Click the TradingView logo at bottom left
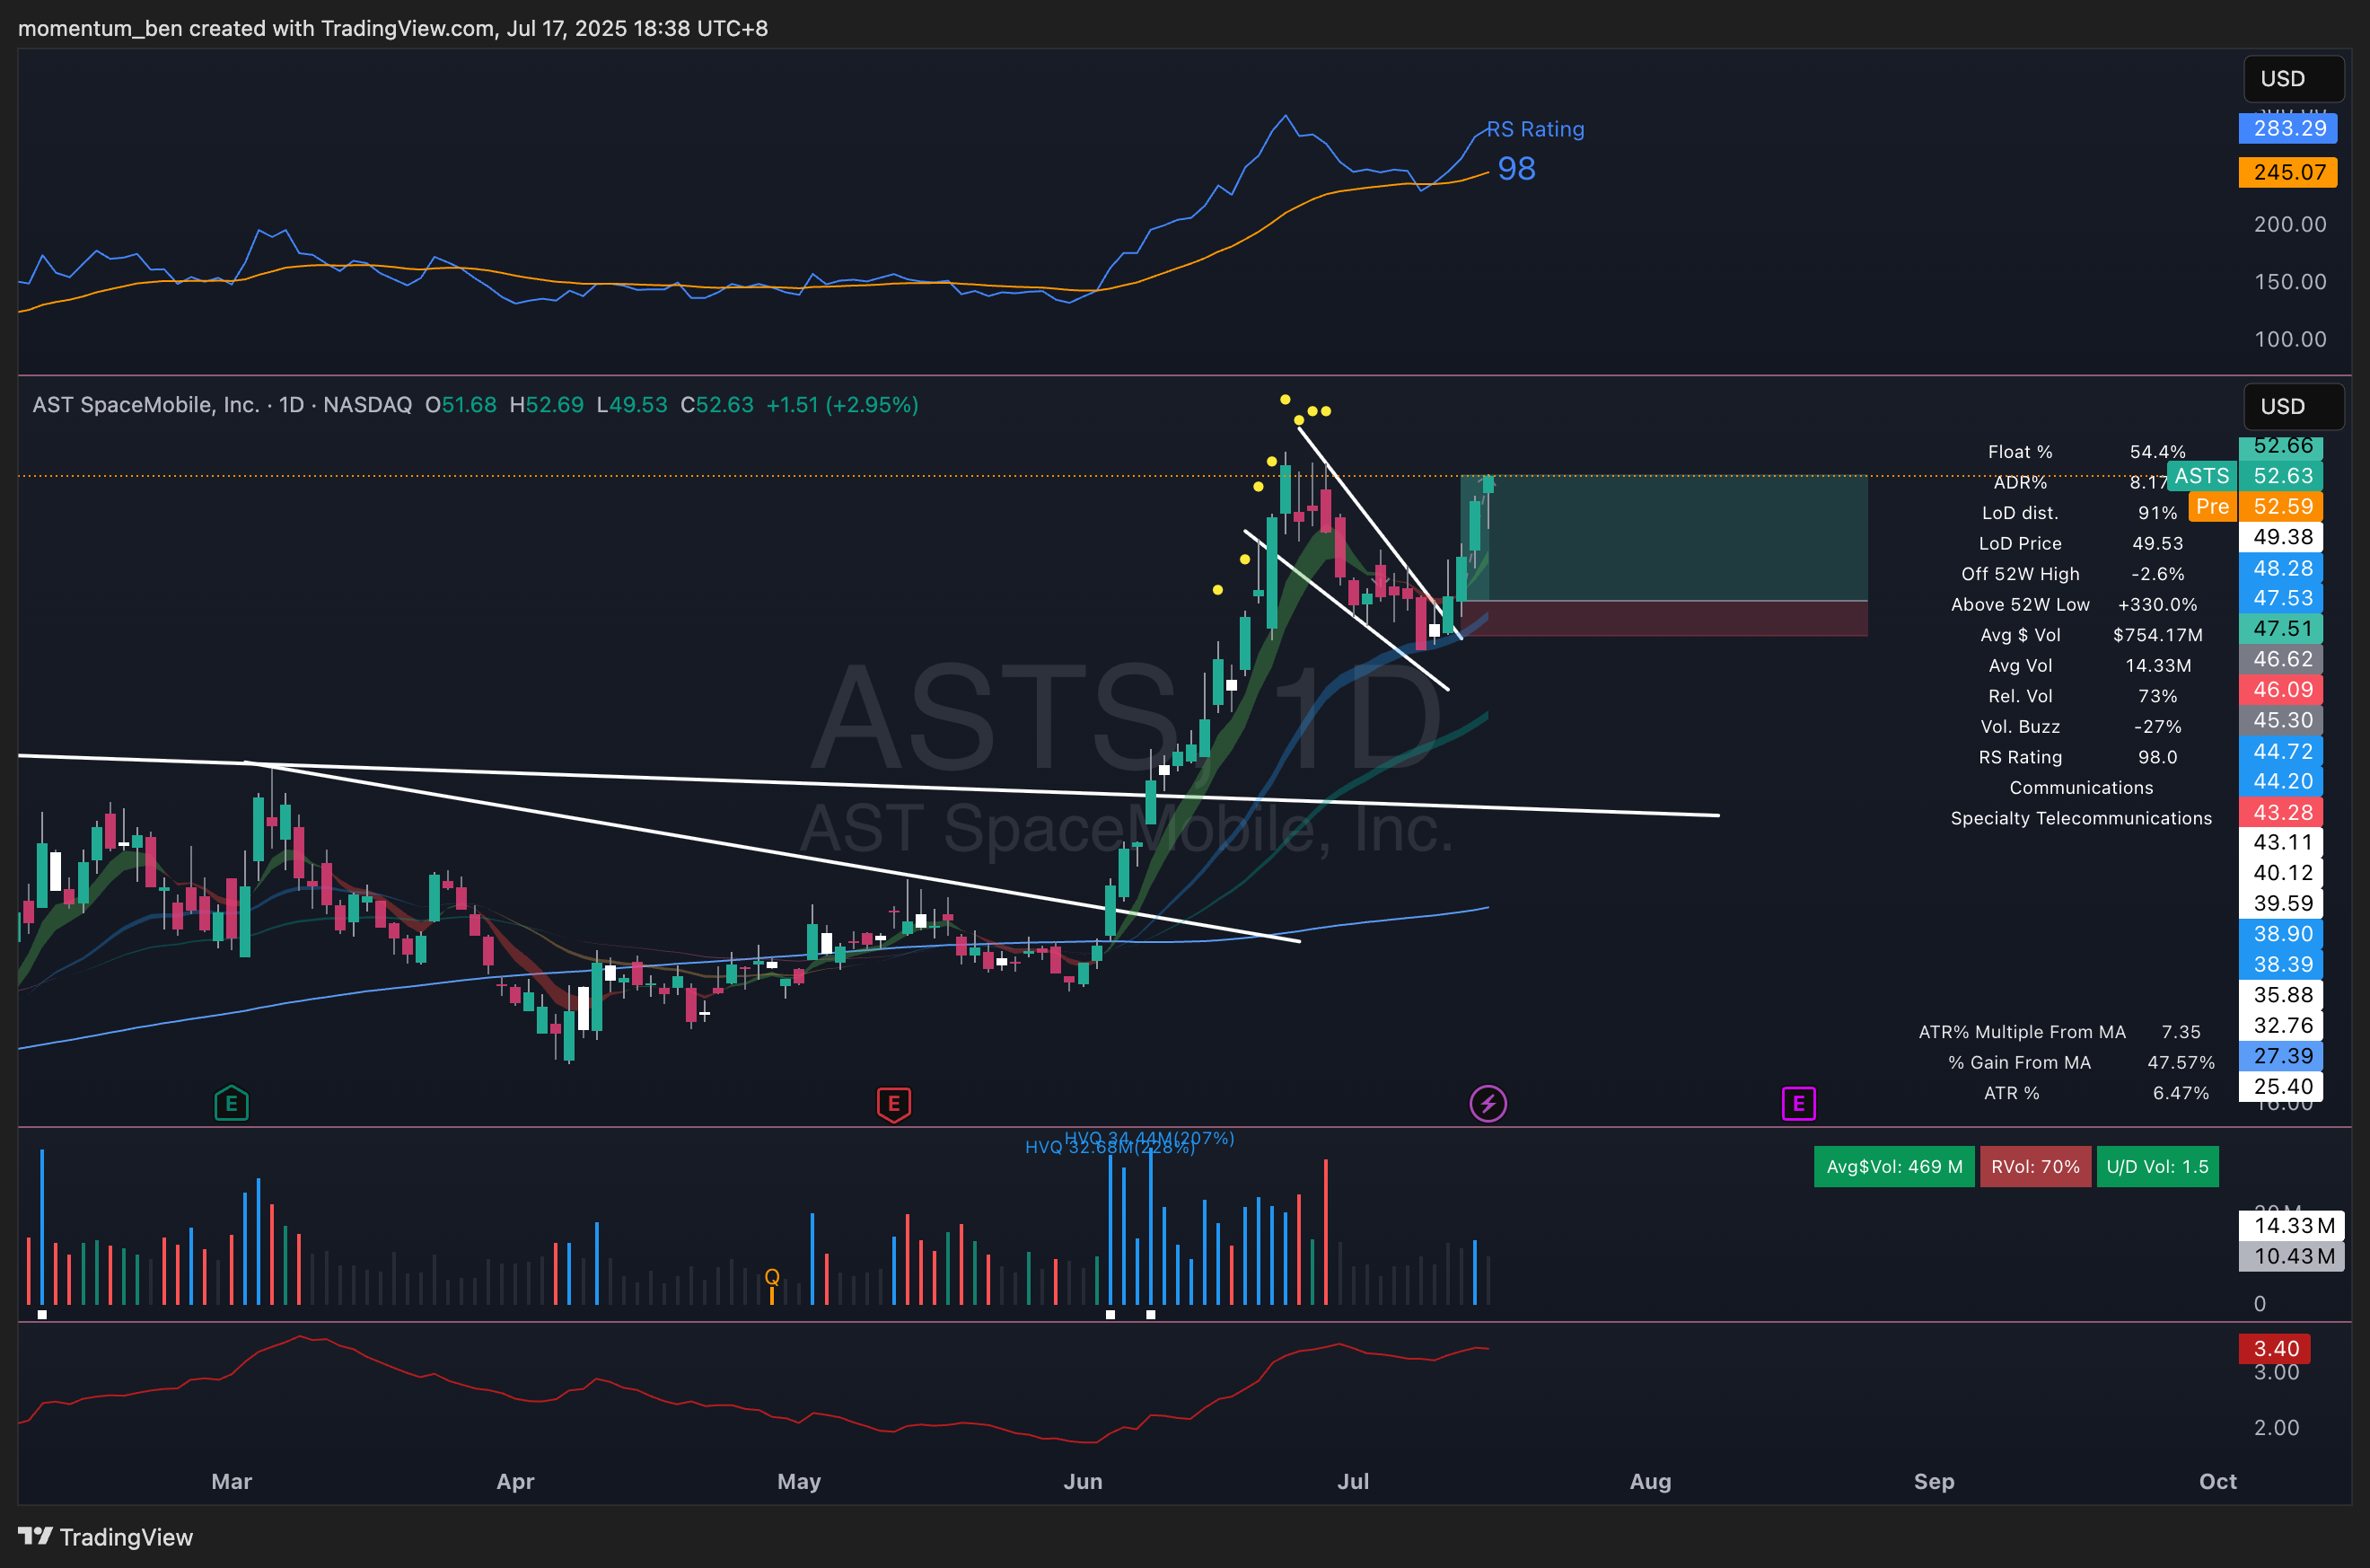Image resolution: width=2370 pixels, height=1568 pixels. click(x=105, y=1536)
